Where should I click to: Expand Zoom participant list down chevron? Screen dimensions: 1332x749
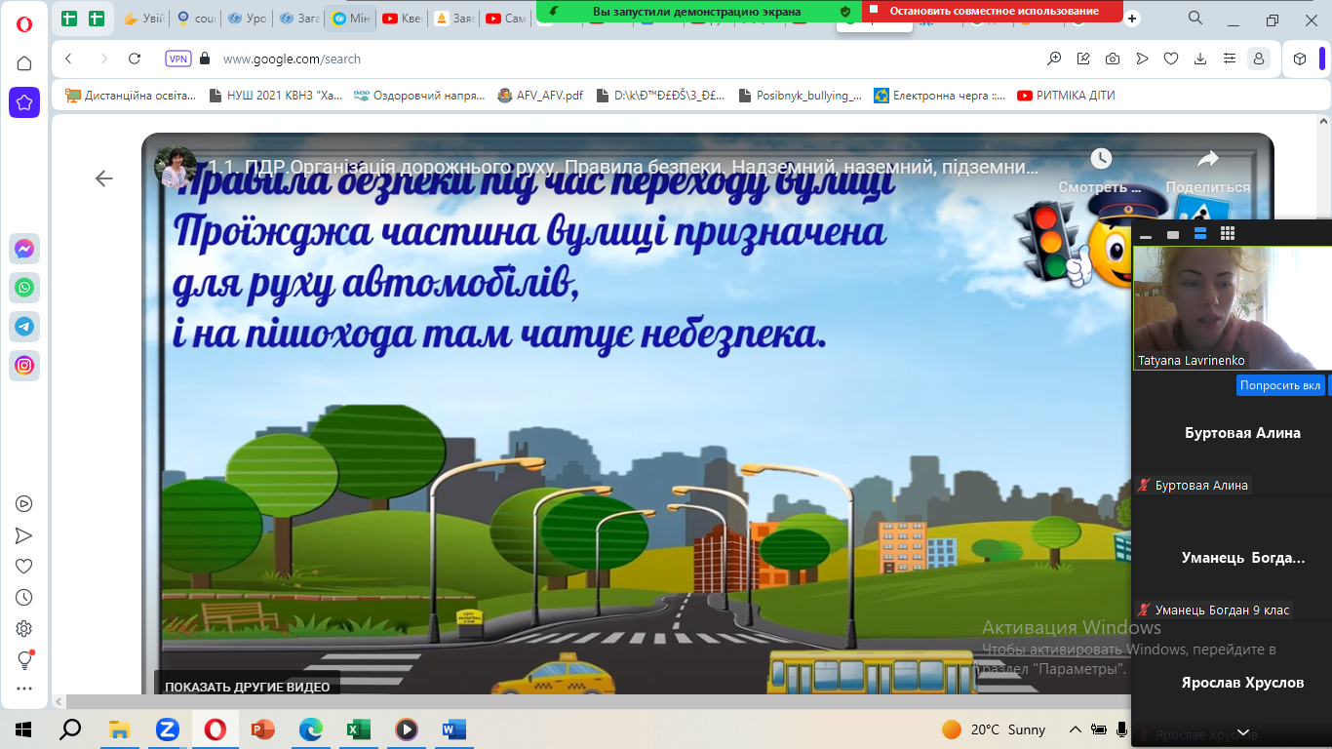pyautogui.click(x=1243, y=732)
